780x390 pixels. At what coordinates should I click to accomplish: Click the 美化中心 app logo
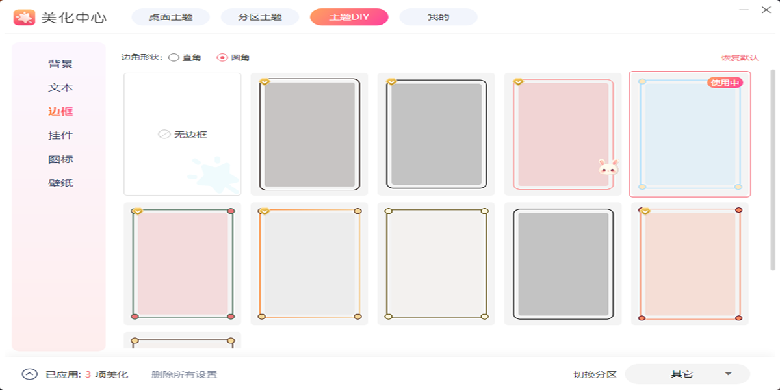pos(25,18)
